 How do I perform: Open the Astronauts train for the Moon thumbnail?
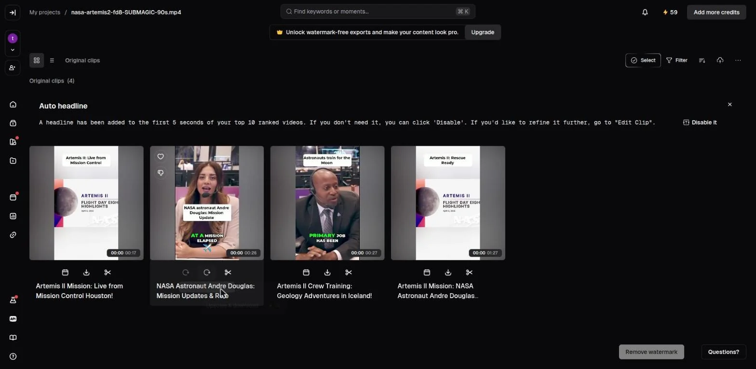click(327, 203)
